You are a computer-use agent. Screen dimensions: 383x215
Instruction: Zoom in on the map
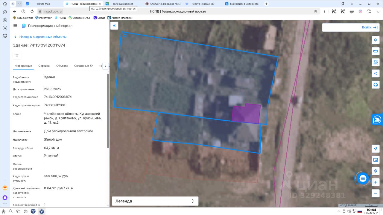pyautogui.click(x=376, y=182)
